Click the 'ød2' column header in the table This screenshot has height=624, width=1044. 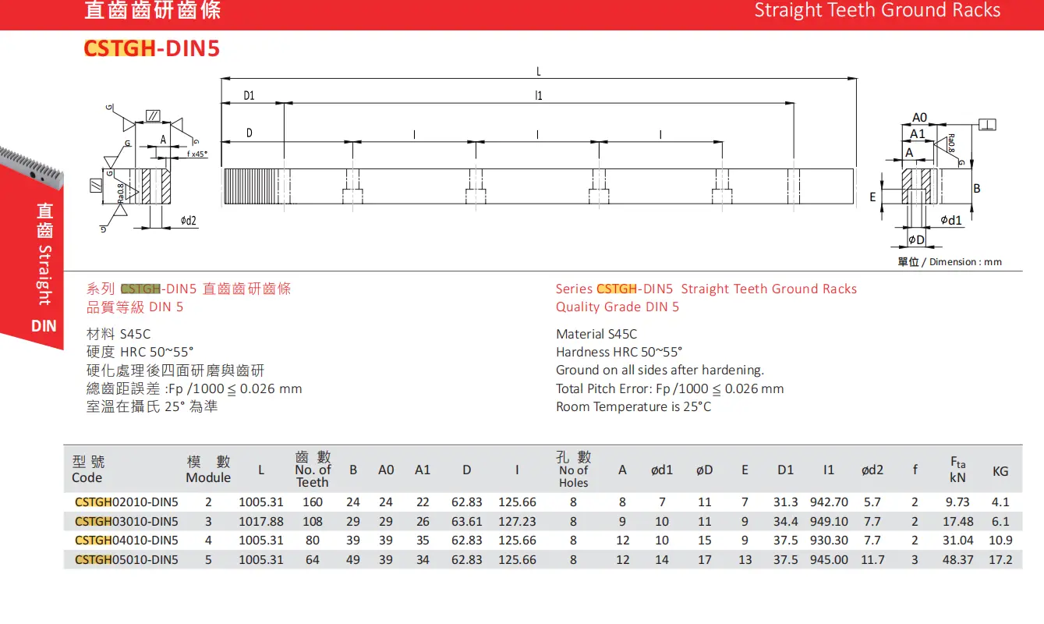(872, 470)
